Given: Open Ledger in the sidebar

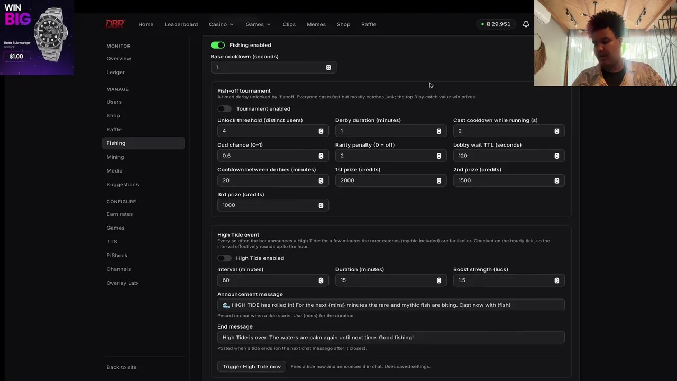Looking at the screenshot, I should (x=115, y=72).
